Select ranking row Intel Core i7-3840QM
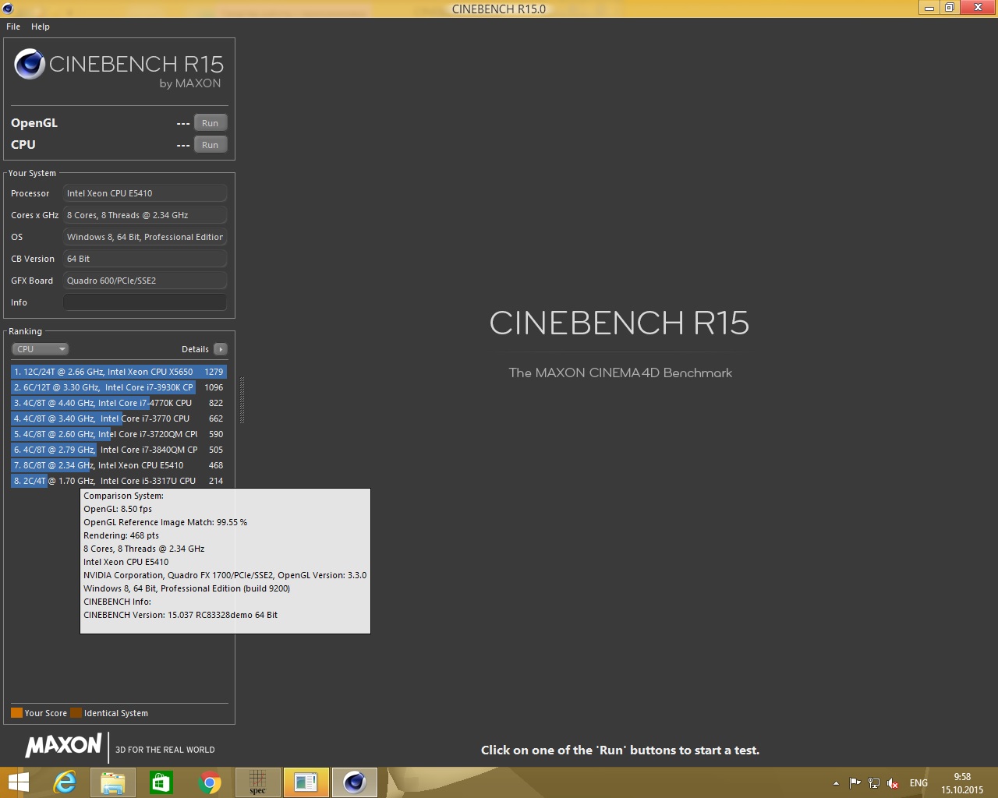Image resolution: width=998 pixels, height=798 pixels. (x=119, y=450)
